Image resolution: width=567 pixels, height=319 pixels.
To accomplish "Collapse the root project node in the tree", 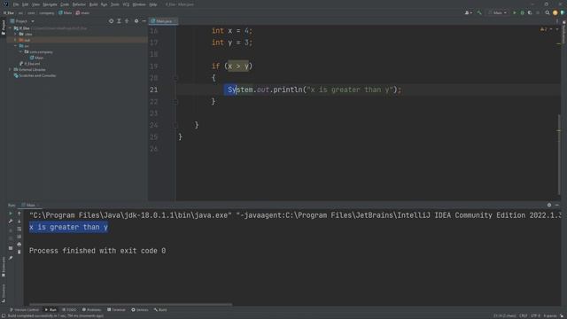I will (10, 27).
